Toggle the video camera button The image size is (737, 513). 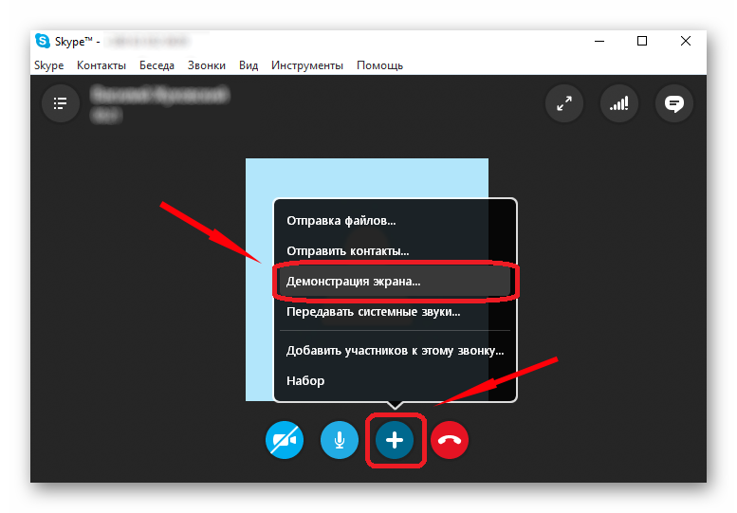pos(285,440)
